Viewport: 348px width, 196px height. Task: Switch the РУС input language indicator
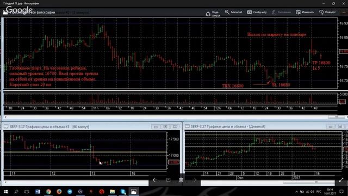click(319, 192)
